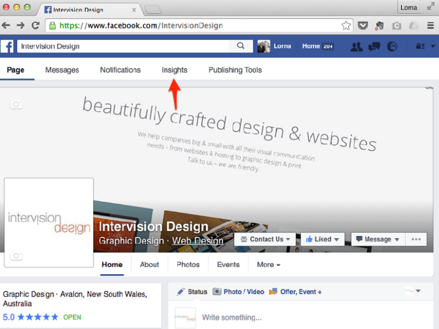Click the Photo / Video composer option
Screen dimensions: 439x329
pos(238,291)
